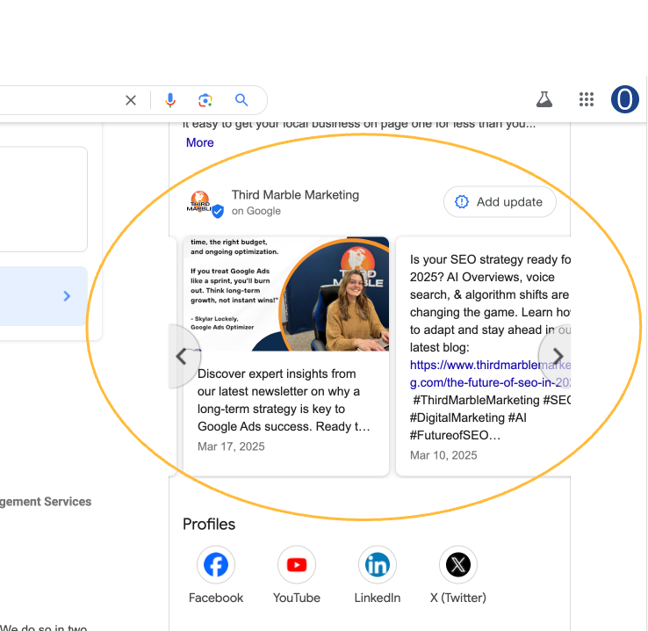This screenshot has width=648, height=631.
Task: Click the #DigitalMarketing #AI hashtag line
Action: click(x=468, y=417)
